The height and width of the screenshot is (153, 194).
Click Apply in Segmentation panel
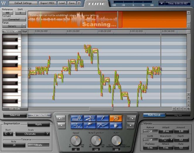click(38, 124)
